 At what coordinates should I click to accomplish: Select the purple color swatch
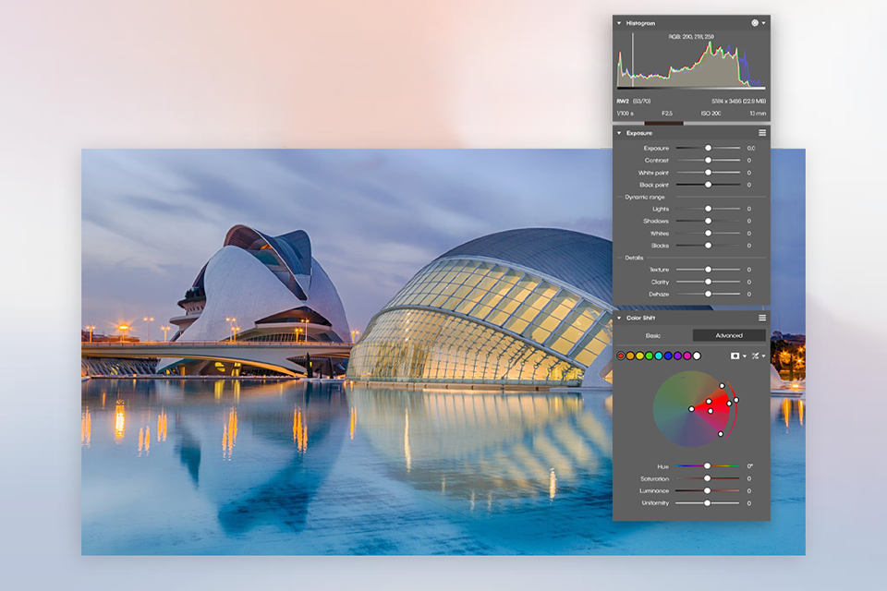point(677,356)
